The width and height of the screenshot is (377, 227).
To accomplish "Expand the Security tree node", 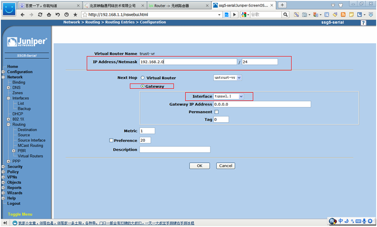I will 3,167.
